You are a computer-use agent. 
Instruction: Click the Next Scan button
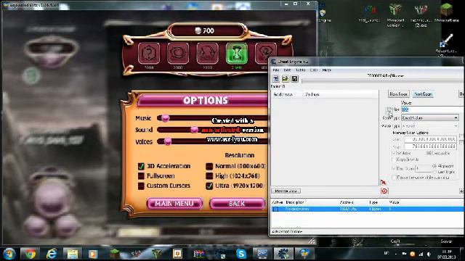click(423, 94)
